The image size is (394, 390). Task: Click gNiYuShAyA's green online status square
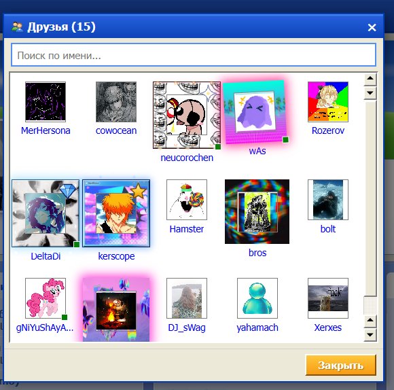tap(65, 317)
